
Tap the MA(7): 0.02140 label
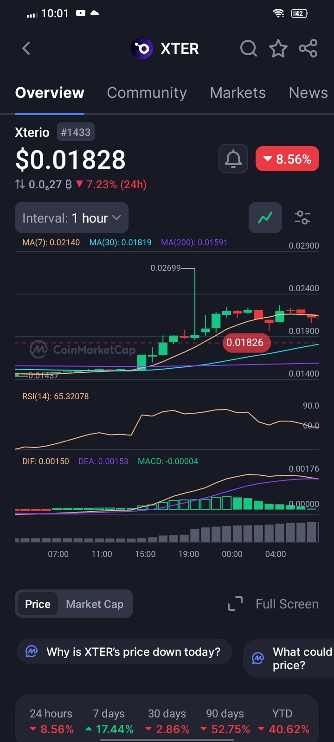click(51, 242)
